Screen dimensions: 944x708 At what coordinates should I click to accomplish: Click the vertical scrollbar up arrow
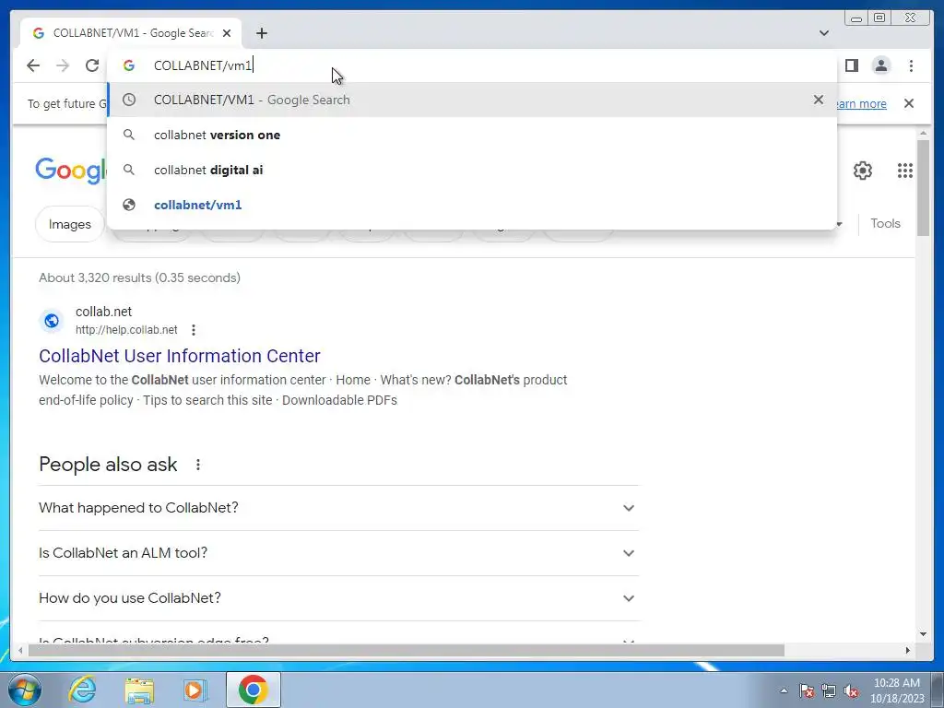coord(923,133)
